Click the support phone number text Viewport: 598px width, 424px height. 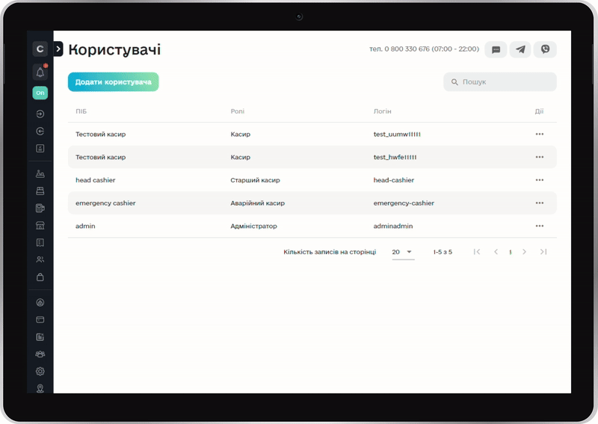click(424, 49)
